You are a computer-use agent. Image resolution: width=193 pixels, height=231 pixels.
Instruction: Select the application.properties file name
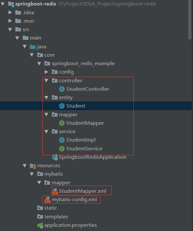tap(71, 225)
